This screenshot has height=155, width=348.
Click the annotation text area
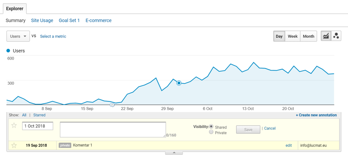tap(113, 129)
